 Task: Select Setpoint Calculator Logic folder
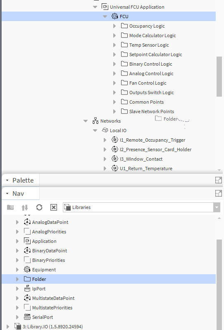click(155, 54)
